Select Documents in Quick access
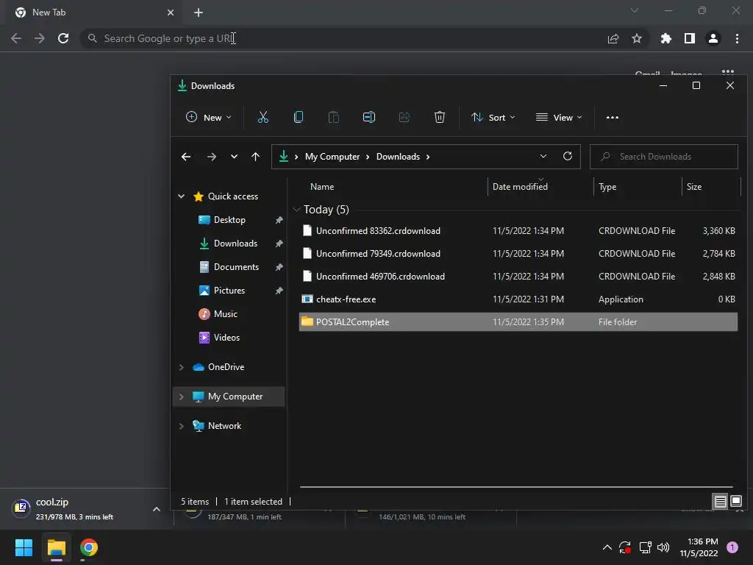 (x=236, y=266)
